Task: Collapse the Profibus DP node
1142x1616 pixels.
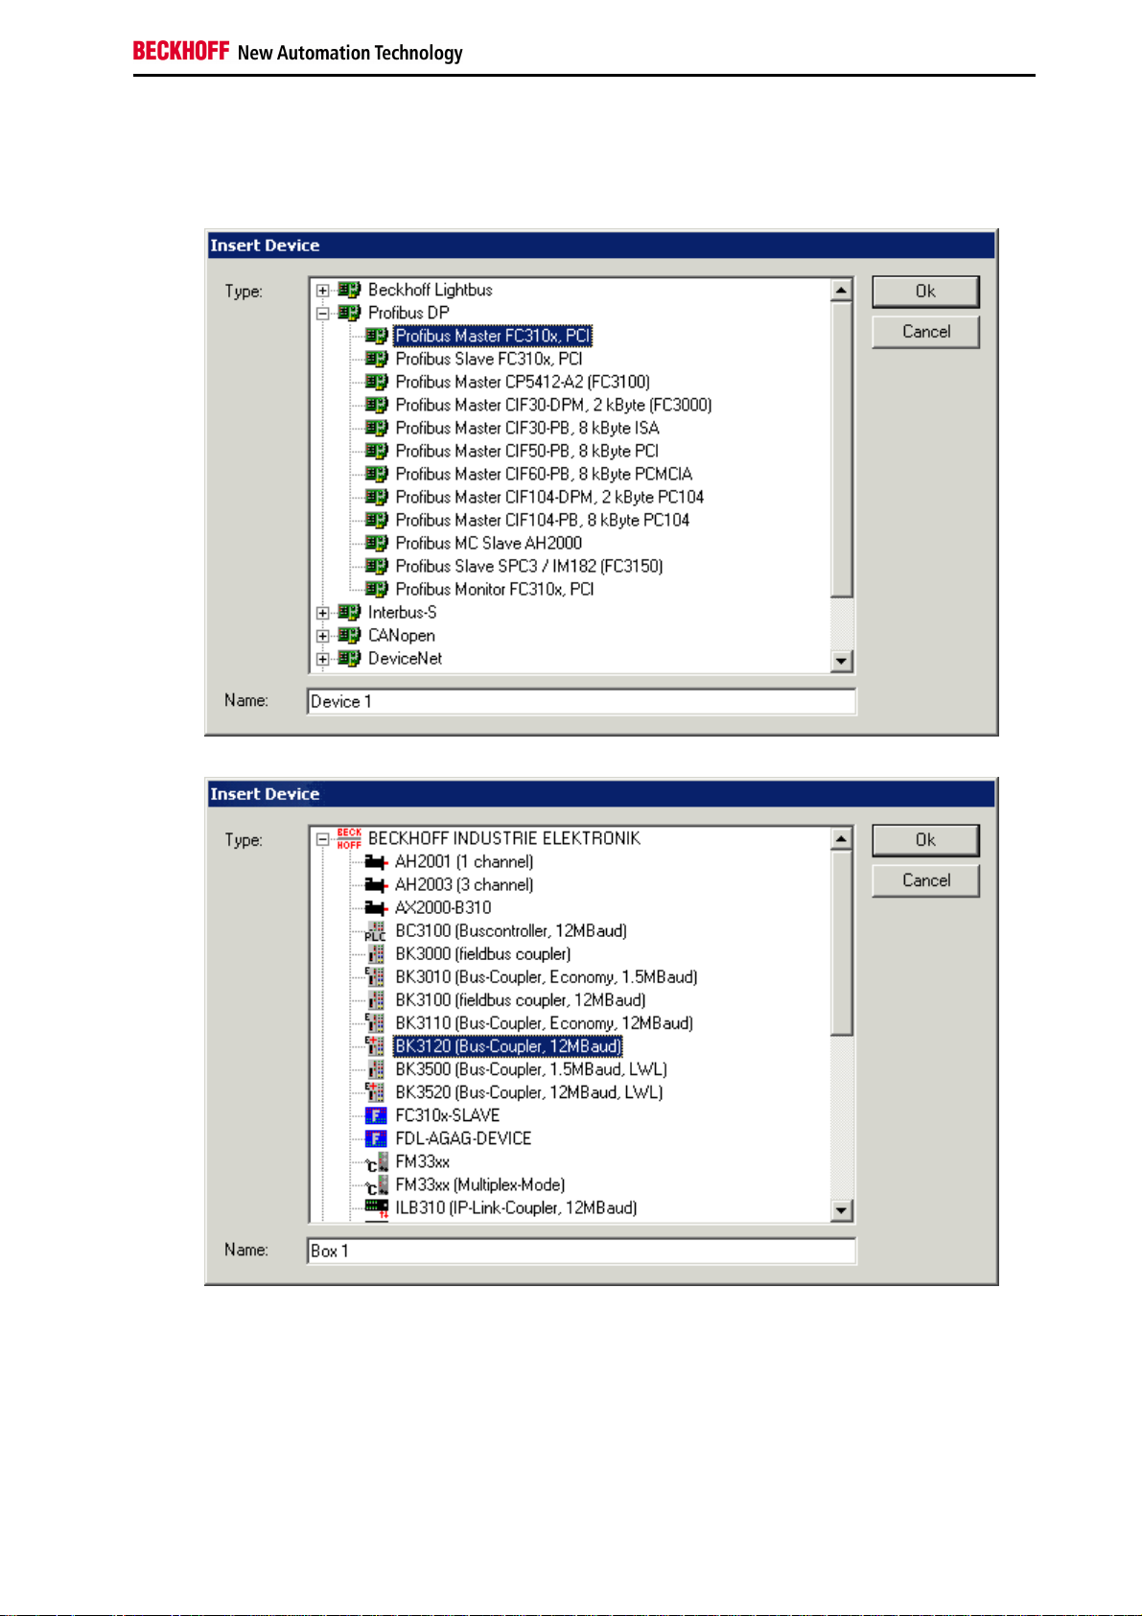Action: point(323,314)
